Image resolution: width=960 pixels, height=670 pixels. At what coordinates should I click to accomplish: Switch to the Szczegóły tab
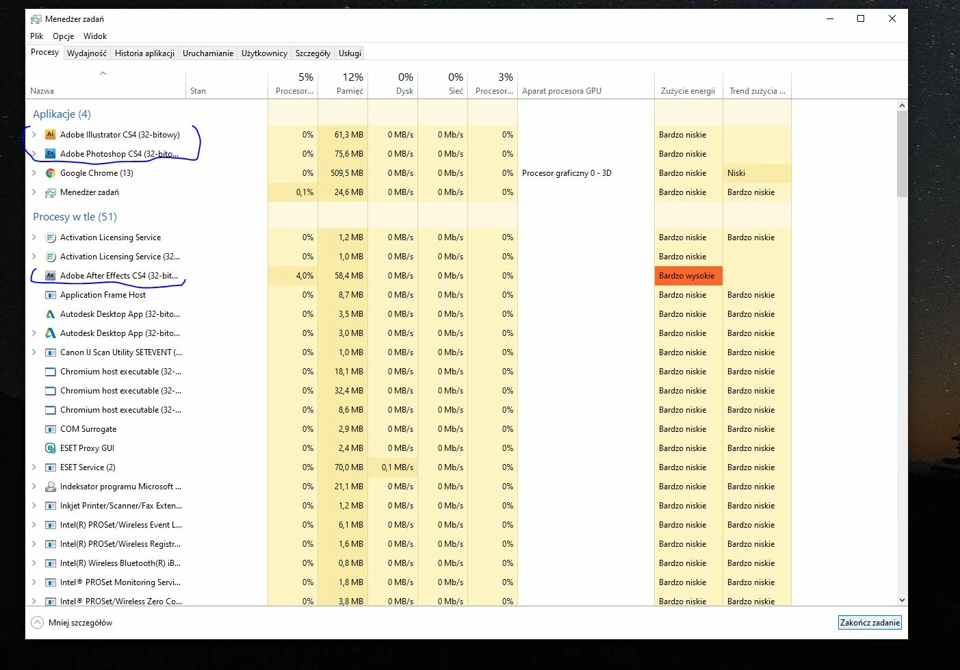tap(313, 53)
